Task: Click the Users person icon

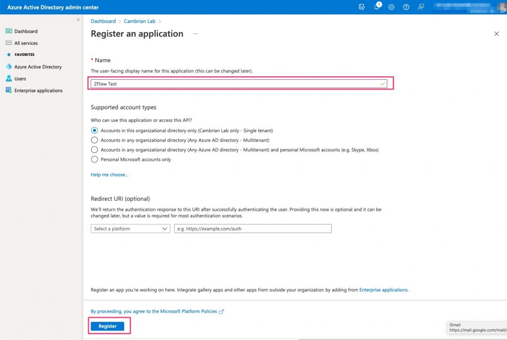Action: coord(9,78)
